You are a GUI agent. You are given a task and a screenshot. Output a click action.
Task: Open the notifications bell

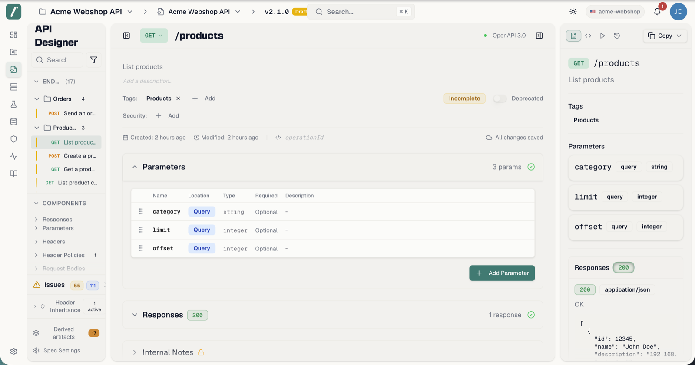pyautogui.click(x=657, y=12)
